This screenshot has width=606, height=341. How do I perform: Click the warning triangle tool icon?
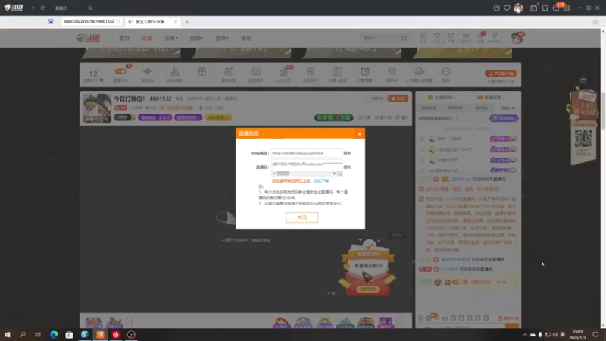[x=175, y=72]
